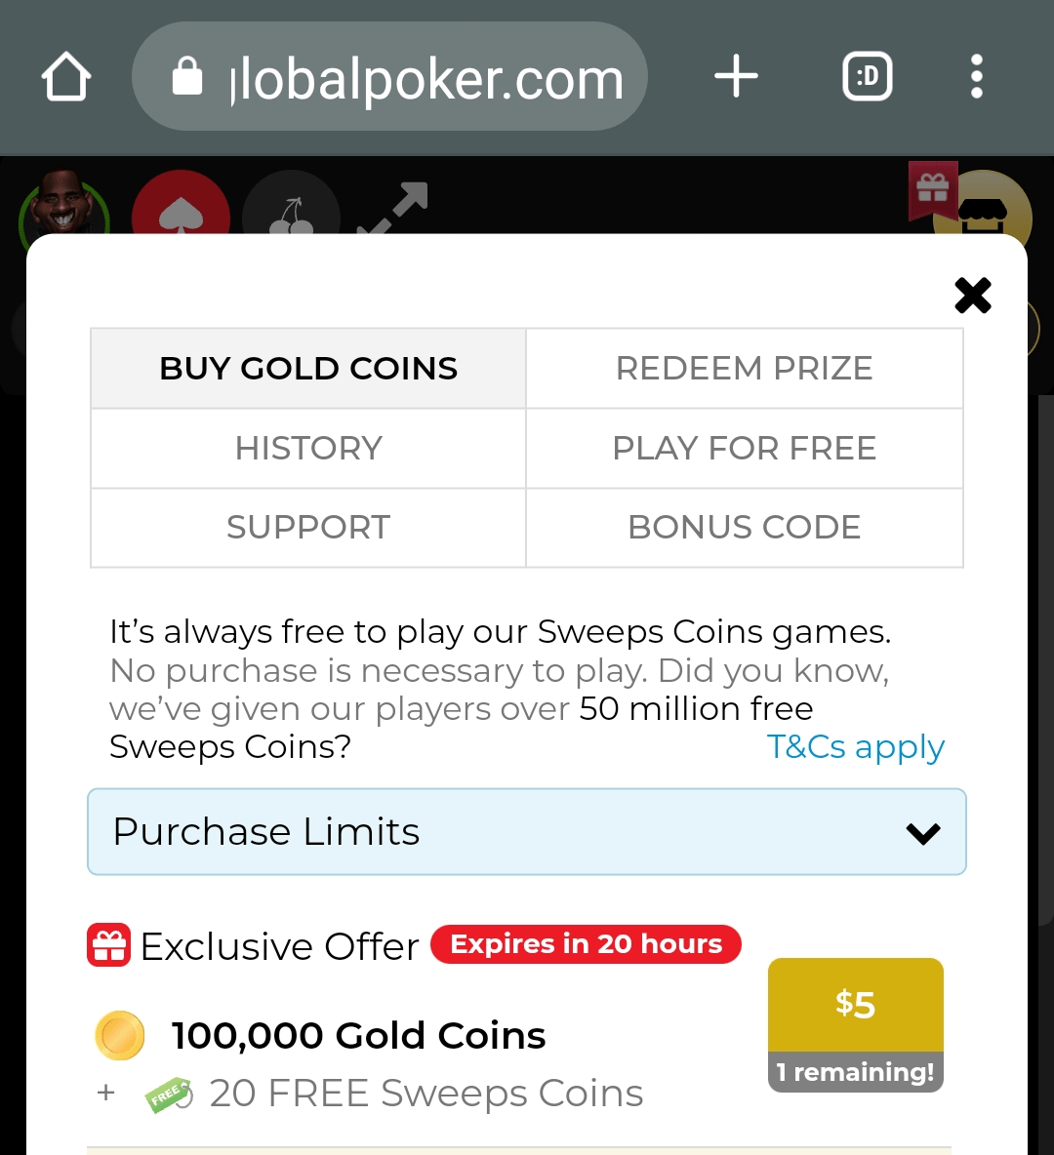Open the T&Cs apply link

855,746
